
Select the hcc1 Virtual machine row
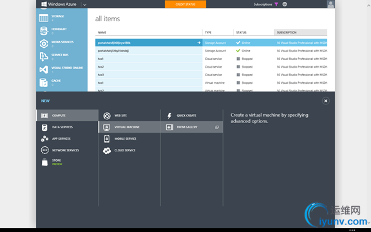[211, 83]
